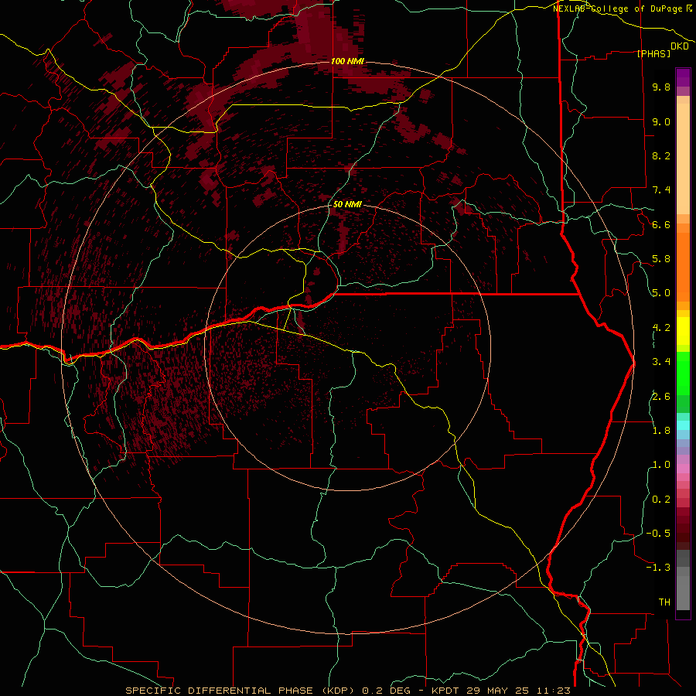Click the 8.2 legend value
This screenshot has height=696, width=696.
tap(661, 155)
